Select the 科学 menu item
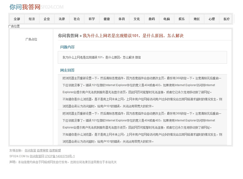243x179 pixels. pyautogui.click(x=92, y=19)
